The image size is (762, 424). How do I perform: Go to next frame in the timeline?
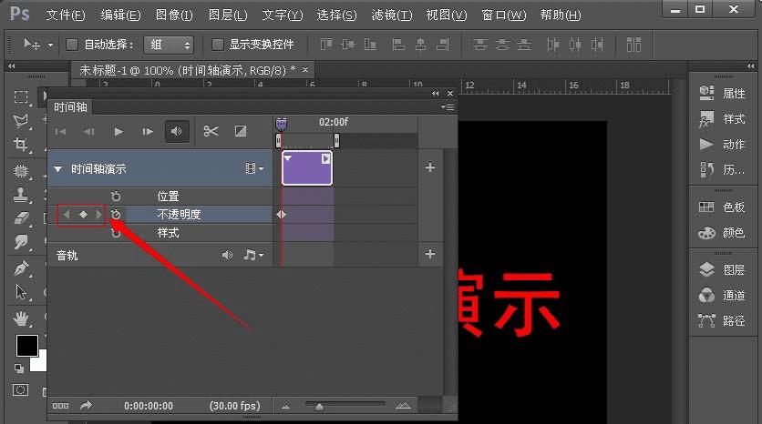[x=148, y=131]
